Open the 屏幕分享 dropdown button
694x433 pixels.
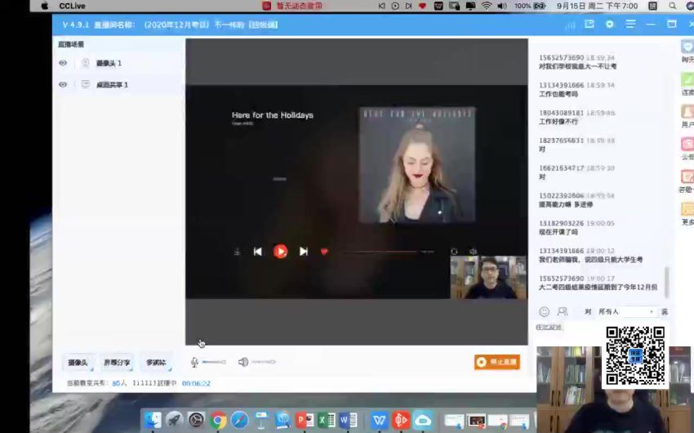117,362
